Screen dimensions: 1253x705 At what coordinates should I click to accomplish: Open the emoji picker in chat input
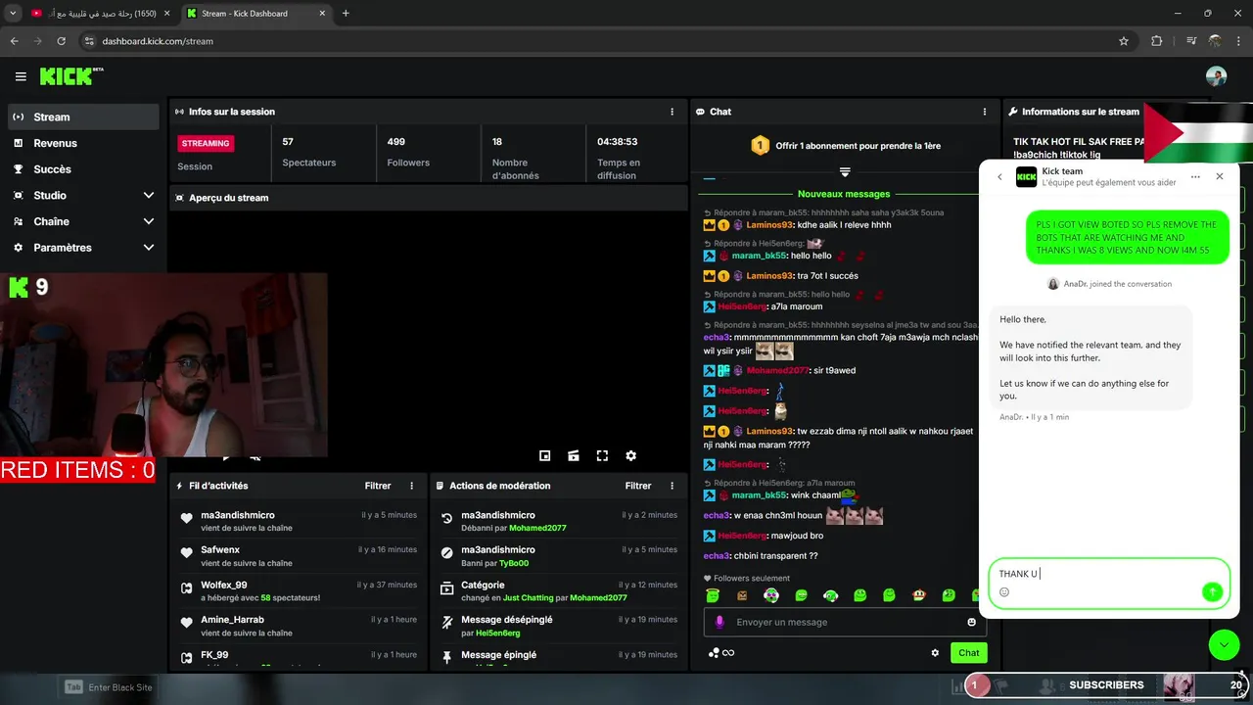pyautogui.click(x=971, y=622)
